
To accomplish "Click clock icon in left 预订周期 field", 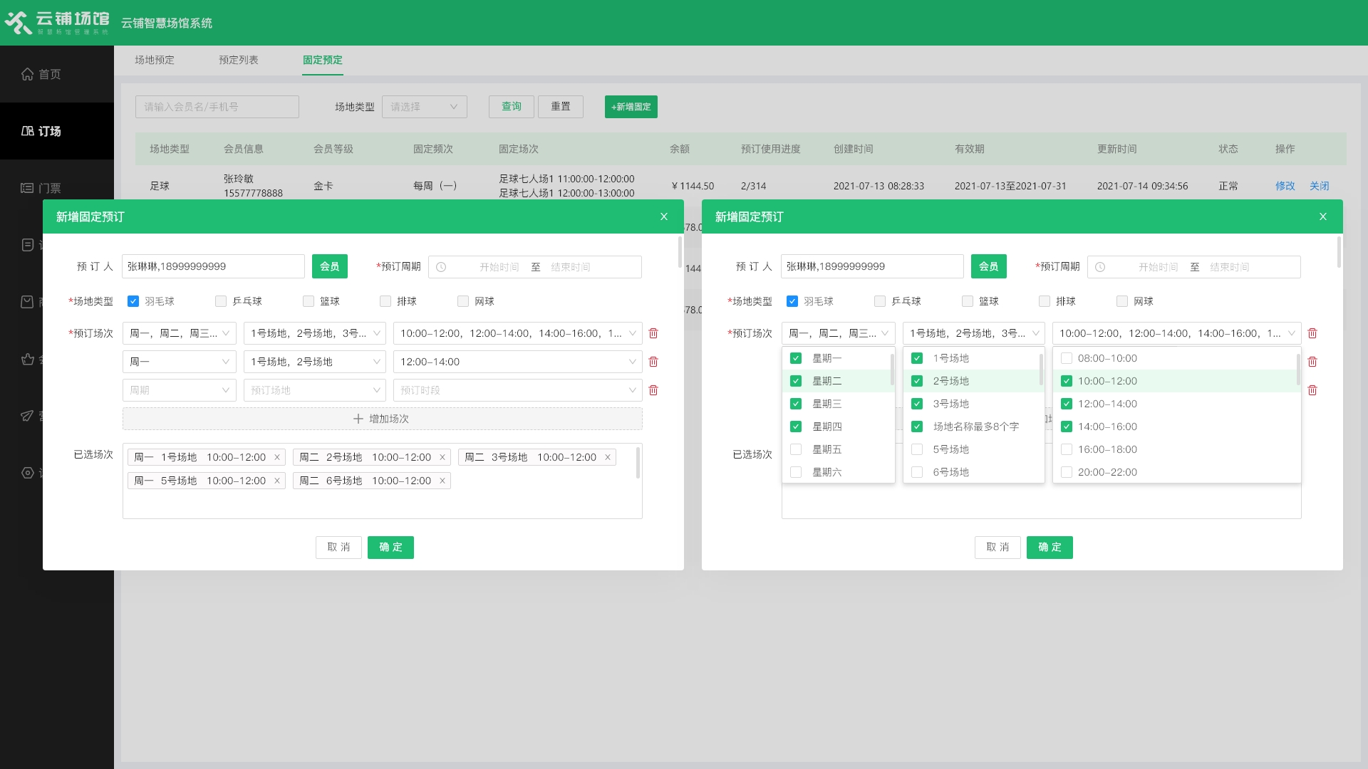I will pos(441,267).
